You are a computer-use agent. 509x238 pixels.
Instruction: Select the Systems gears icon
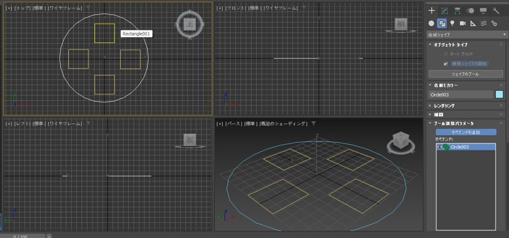(x=494, y=23)
